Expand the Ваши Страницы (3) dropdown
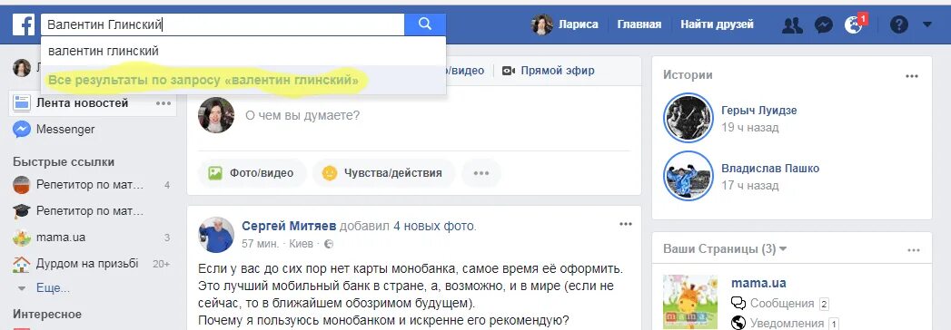This screenshot has height=330, width=951. (783, 249)
